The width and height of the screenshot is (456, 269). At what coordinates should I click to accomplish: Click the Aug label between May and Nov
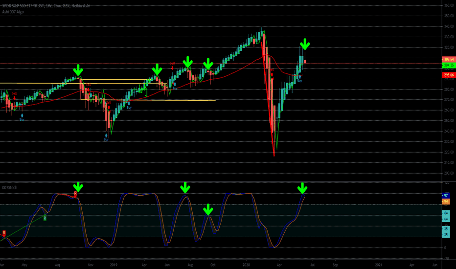pos(57,265)
